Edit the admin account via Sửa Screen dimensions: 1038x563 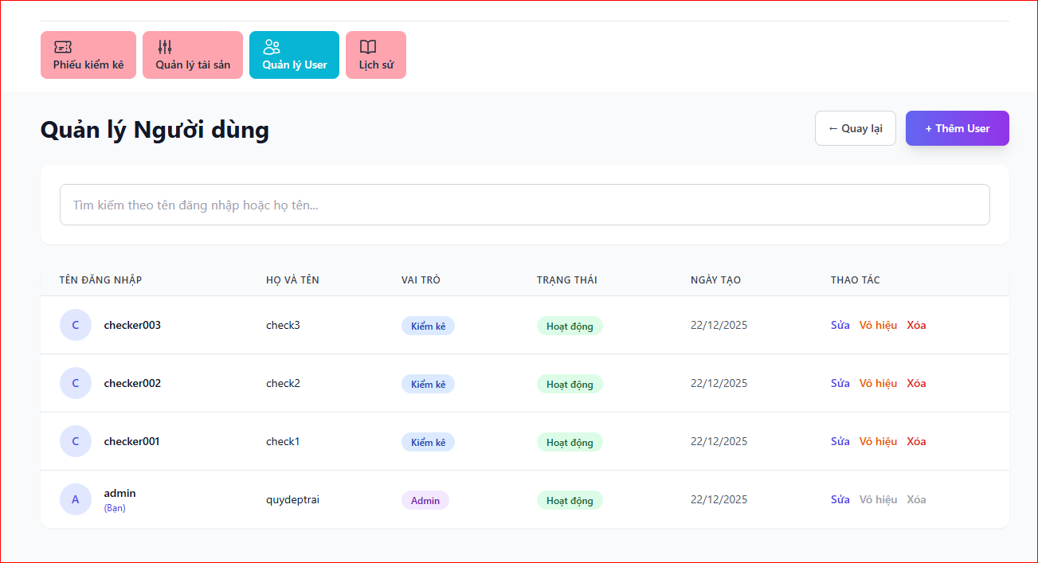point(840,499)
